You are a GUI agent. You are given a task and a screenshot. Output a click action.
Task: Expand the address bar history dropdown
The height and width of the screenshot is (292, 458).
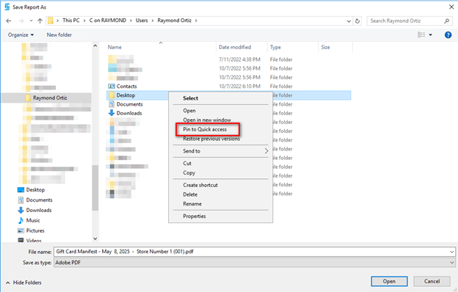[x=349, y=21]
